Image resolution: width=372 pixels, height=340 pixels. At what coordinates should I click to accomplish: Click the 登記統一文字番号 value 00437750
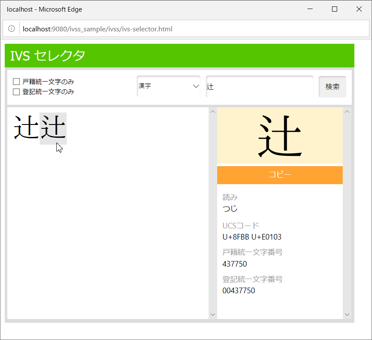click(239, 291)
